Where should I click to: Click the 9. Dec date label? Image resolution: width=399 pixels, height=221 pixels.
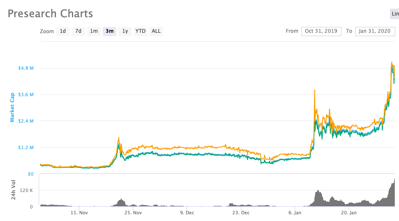click(x=187, y=213)
